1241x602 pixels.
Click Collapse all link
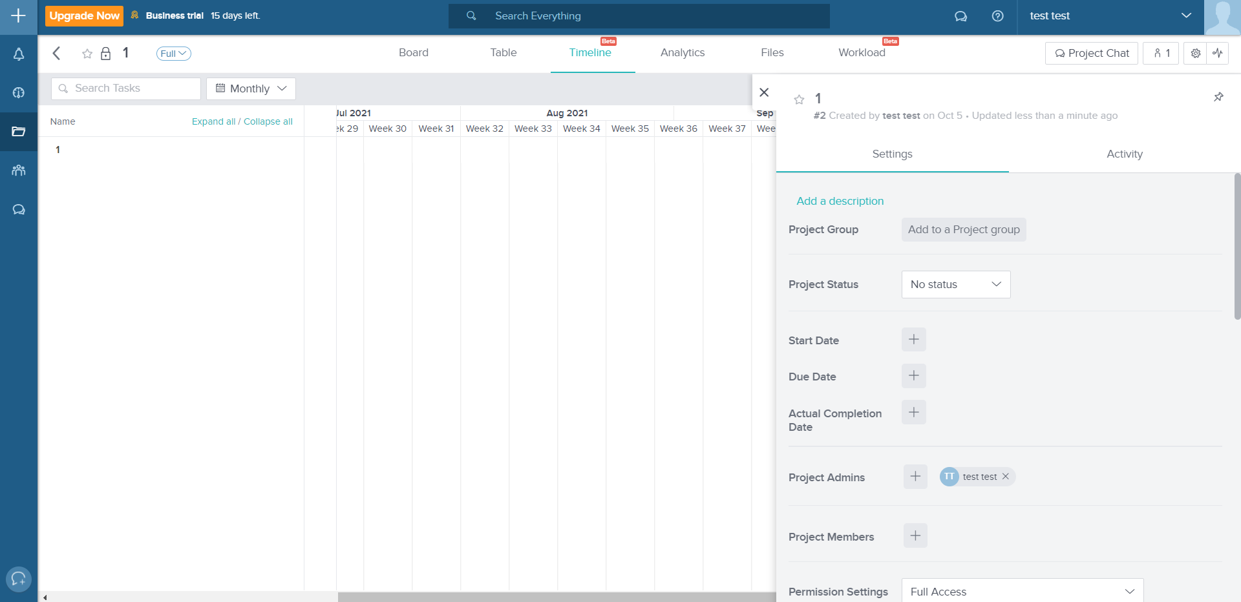[x=268, y=121]
